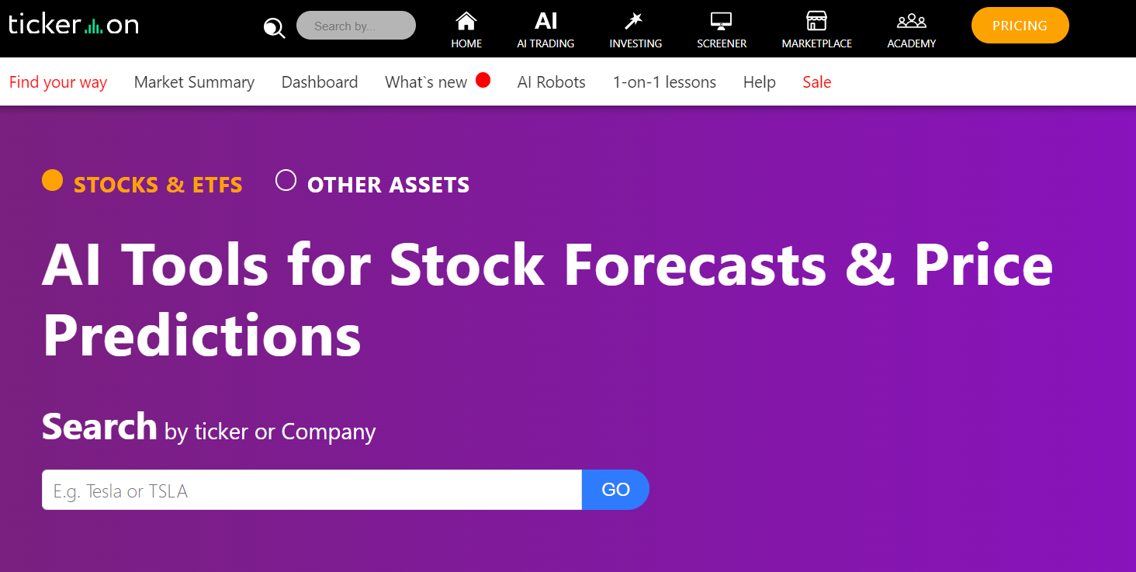Open the Dashboard menu item
This screenshot has width=1136, height=572.
click(320, 82)
